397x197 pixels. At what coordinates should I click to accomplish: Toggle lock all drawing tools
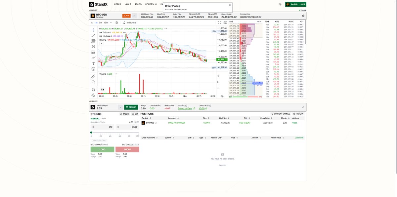coord(93,95)
